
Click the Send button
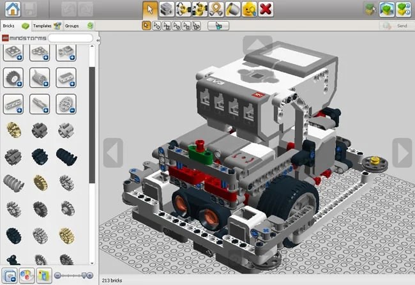pyautogui.click(x=396, y=26)
